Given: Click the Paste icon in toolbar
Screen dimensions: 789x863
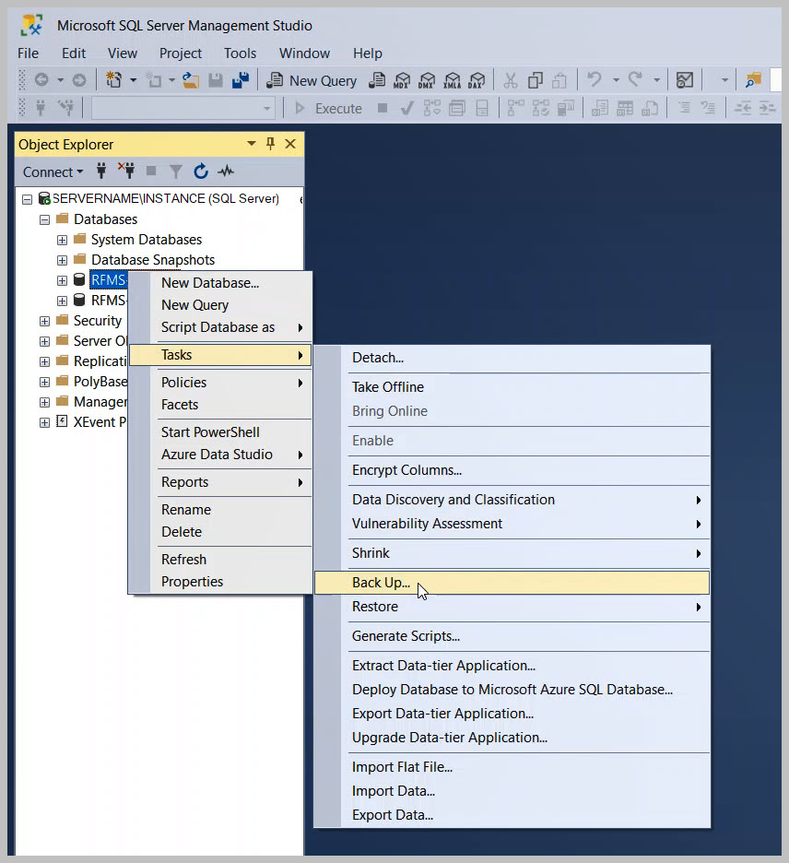Looking at the screenshot, I should coord(559,80).
